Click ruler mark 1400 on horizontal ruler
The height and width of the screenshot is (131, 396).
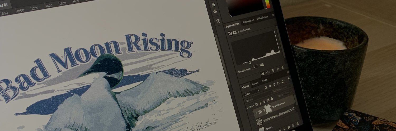49,5
